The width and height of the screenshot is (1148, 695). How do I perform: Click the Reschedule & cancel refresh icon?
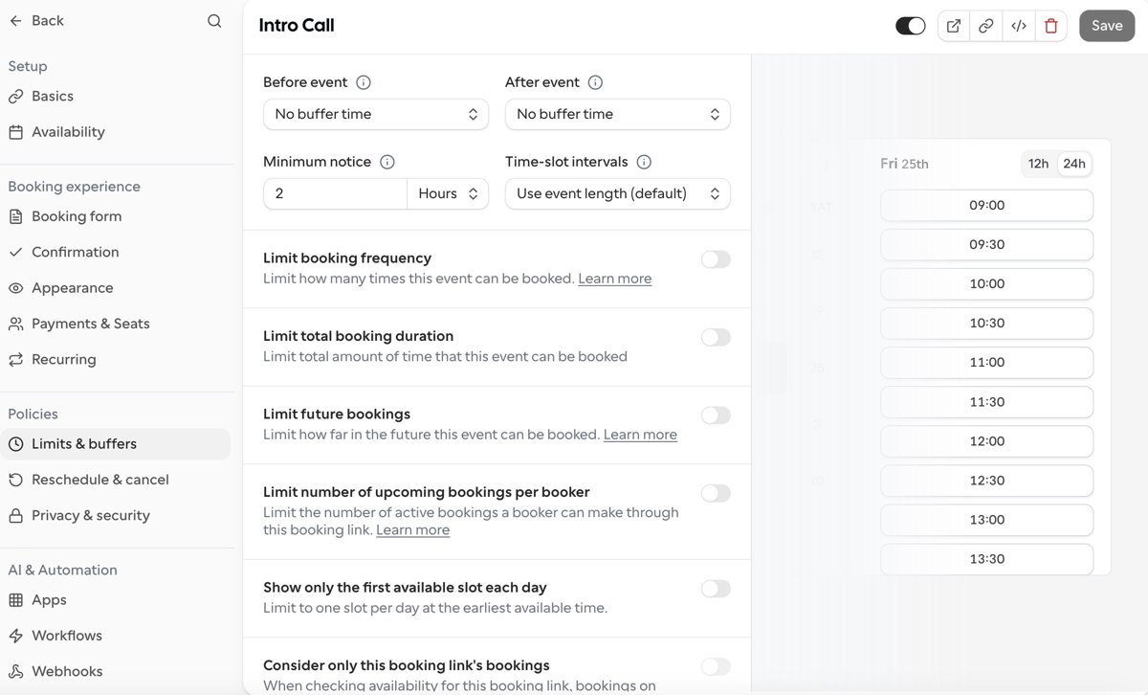tap(15, 480)
